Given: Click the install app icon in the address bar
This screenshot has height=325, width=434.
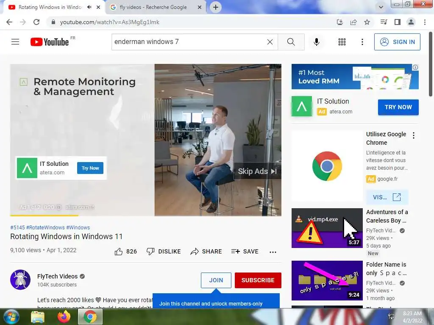Looking at the screenshot, I should point(340,22).
